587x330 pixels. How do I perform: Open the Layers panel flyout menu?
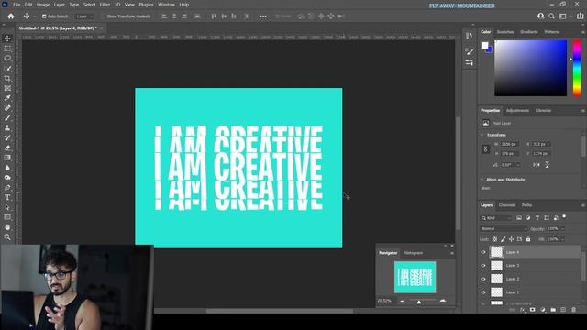click(583, 205)
